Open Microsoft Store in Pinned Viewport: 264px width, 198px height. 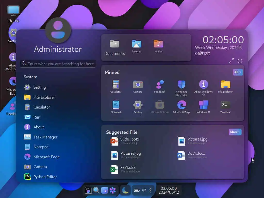[x=160, y=107]
